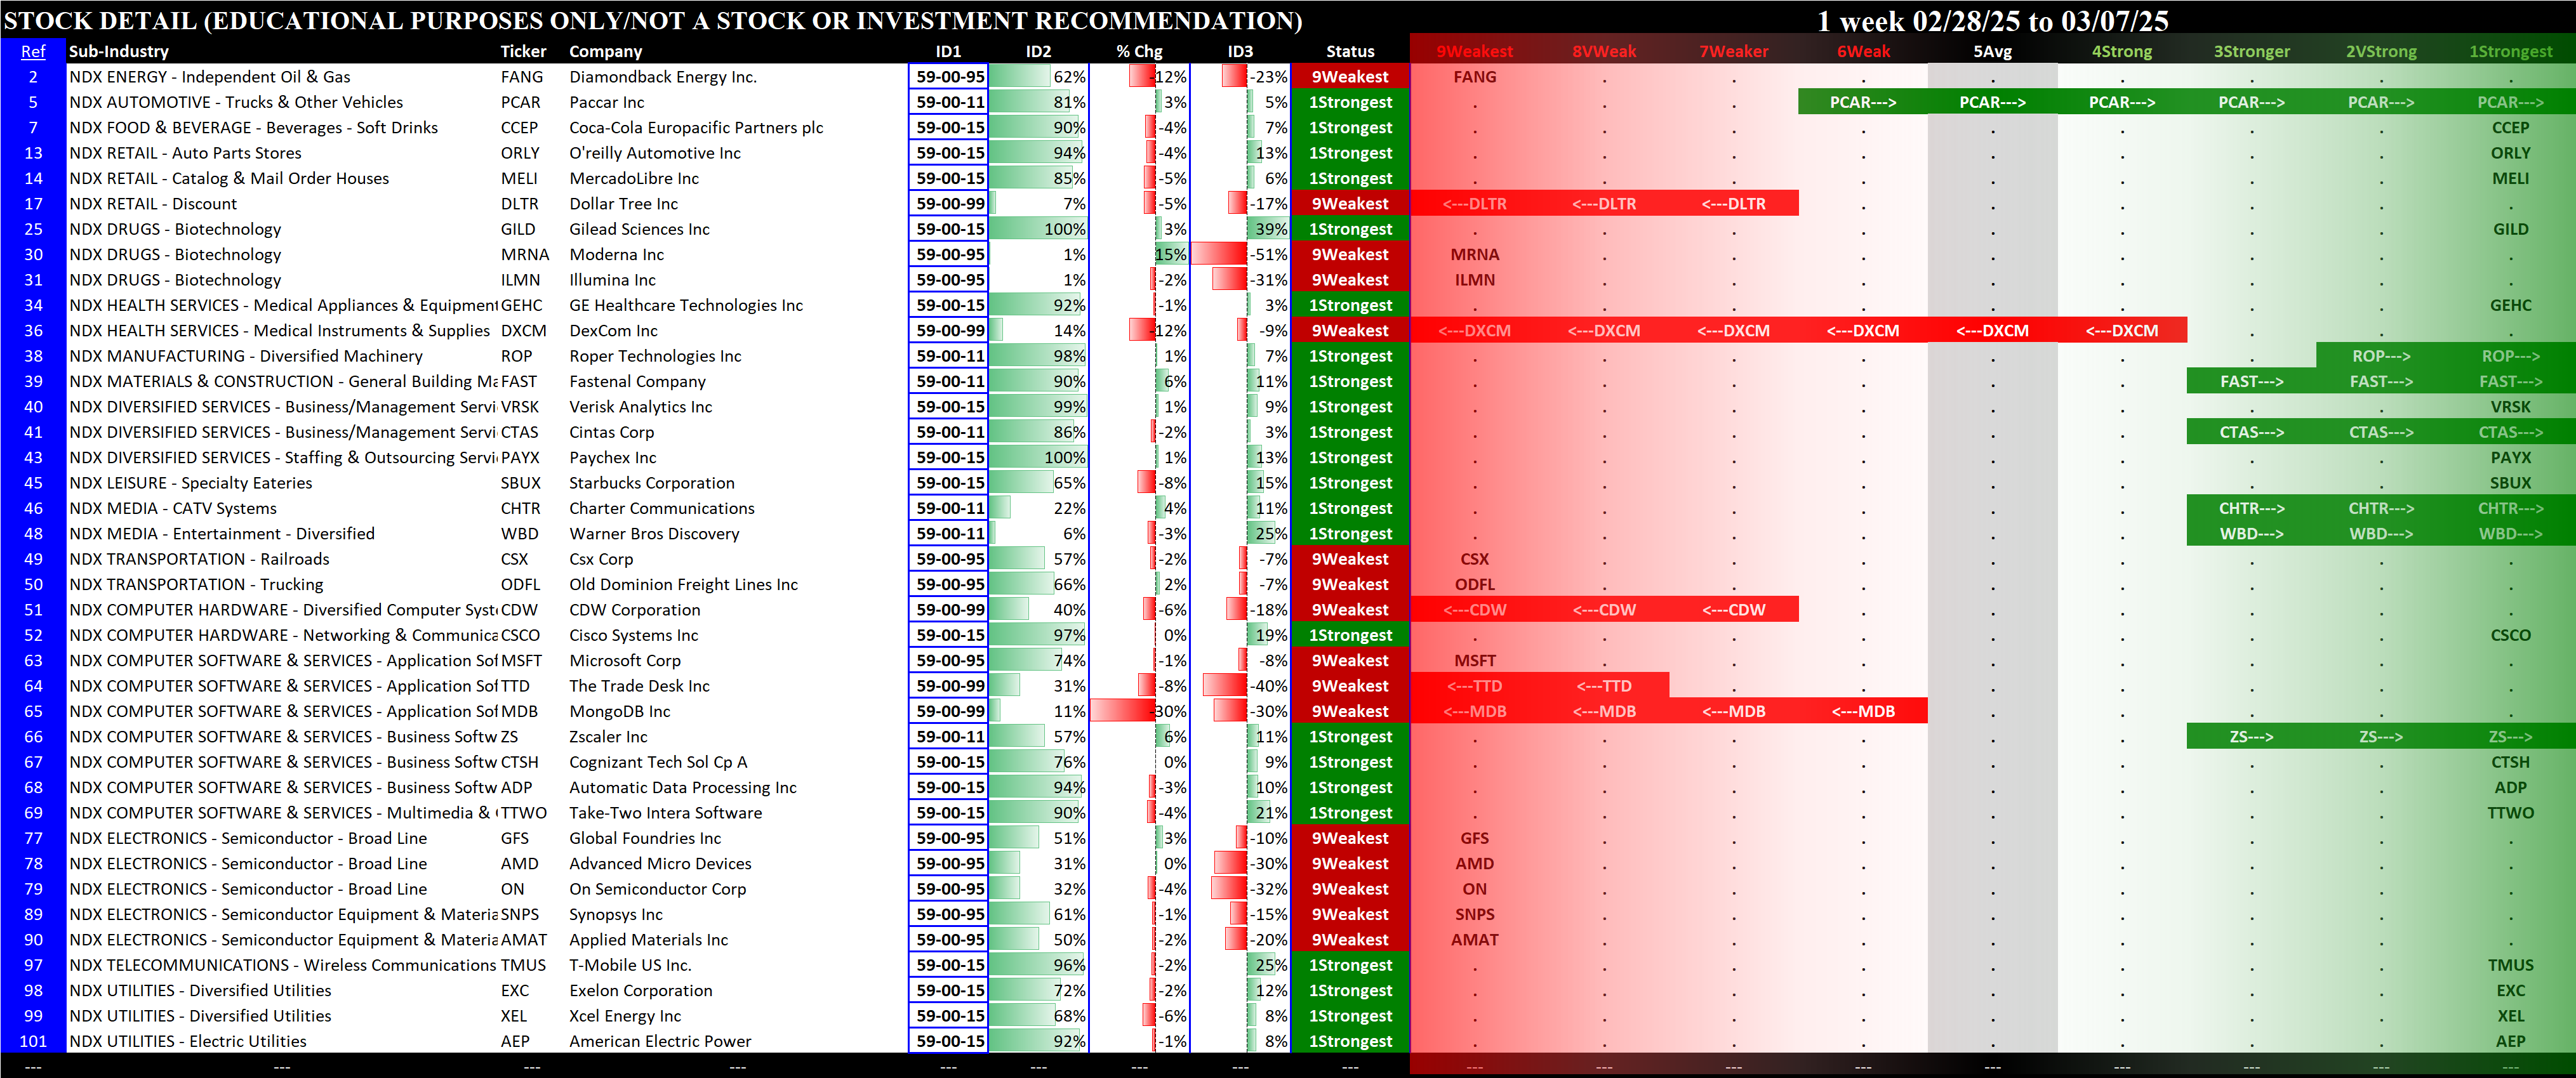
Task: Click the Ref header link
Action: [x=33, y=51]
